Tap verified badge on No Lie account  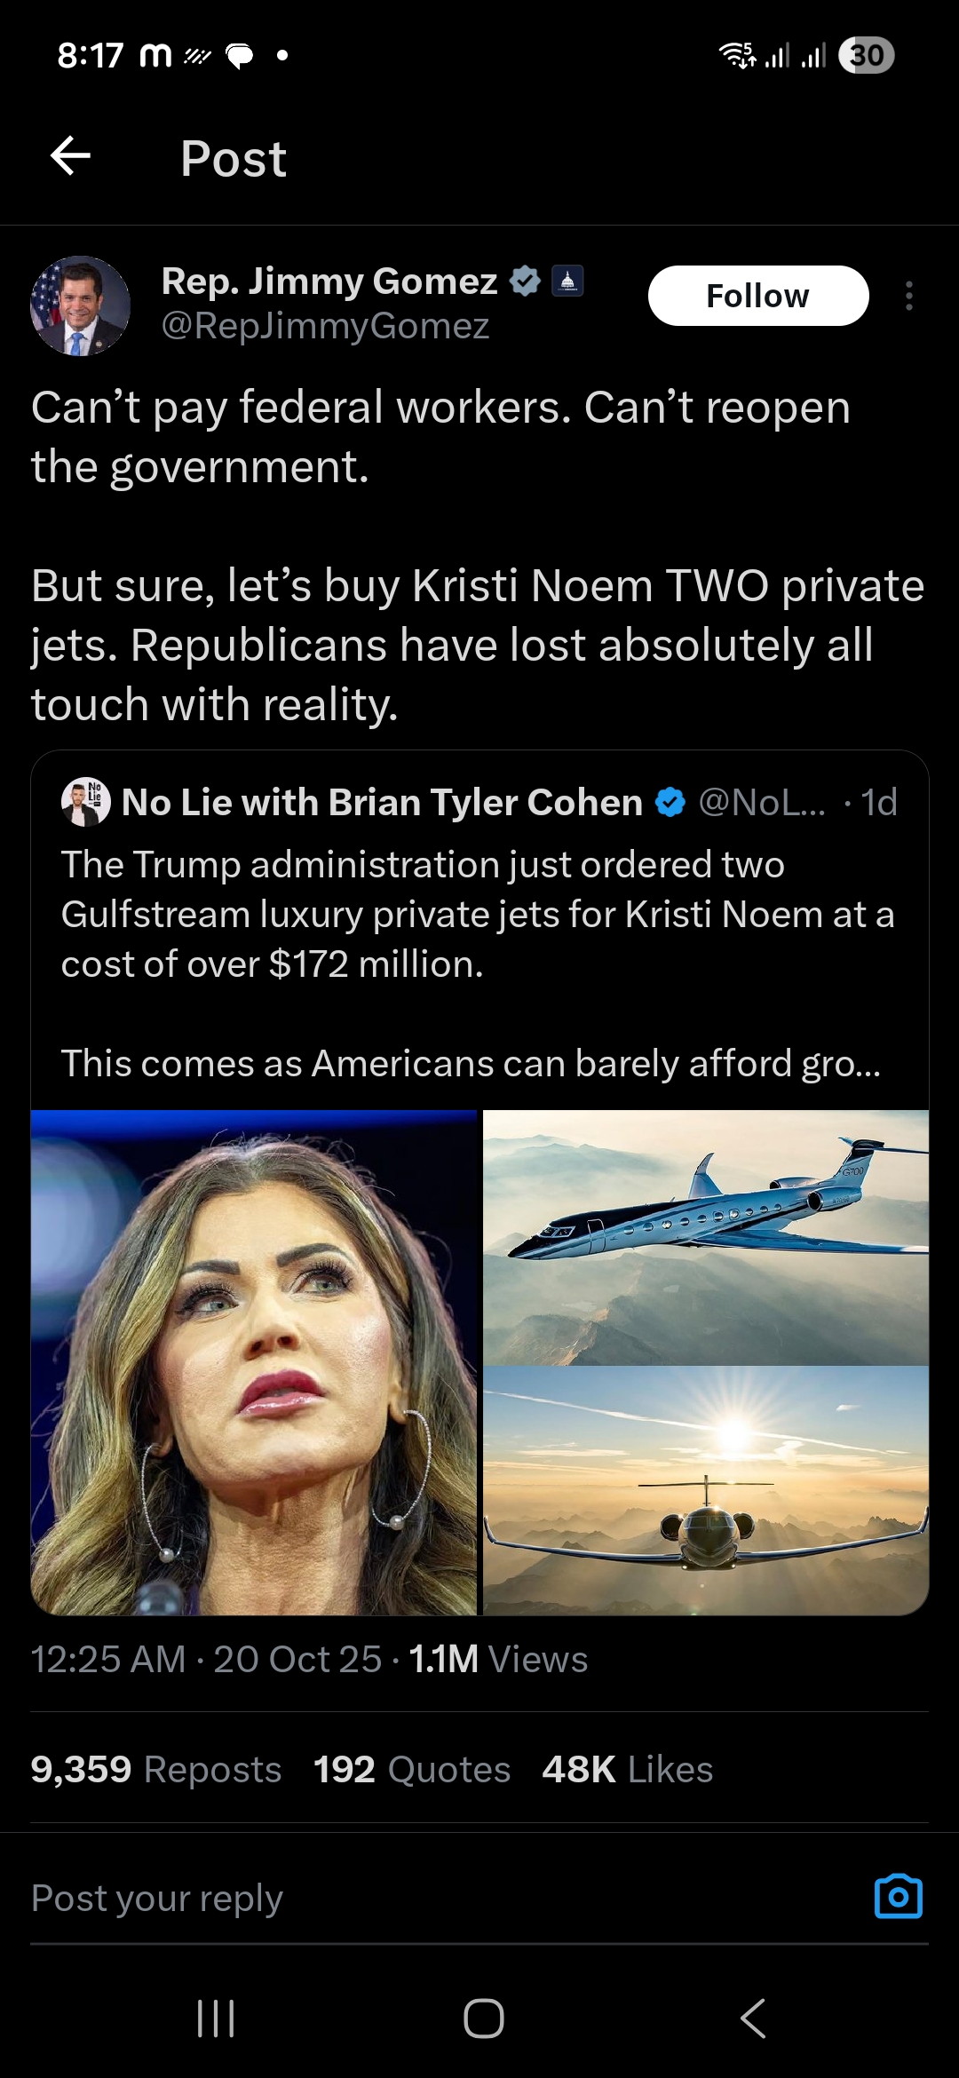pos(670,803)
